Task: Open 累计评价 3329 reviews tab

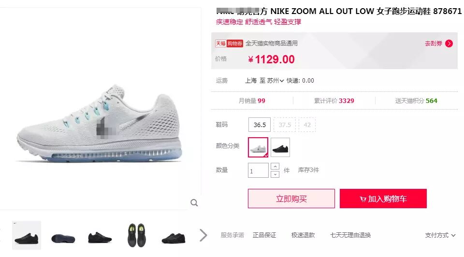Action: [x=334, y=101]
